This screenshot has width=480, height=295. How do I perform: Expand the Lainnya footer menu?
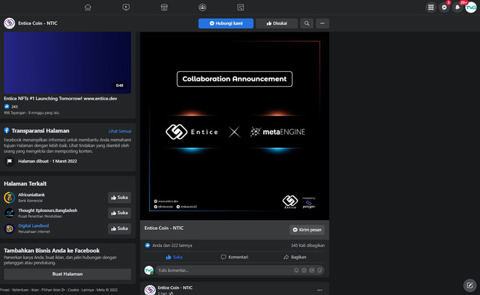coord(88,290)
